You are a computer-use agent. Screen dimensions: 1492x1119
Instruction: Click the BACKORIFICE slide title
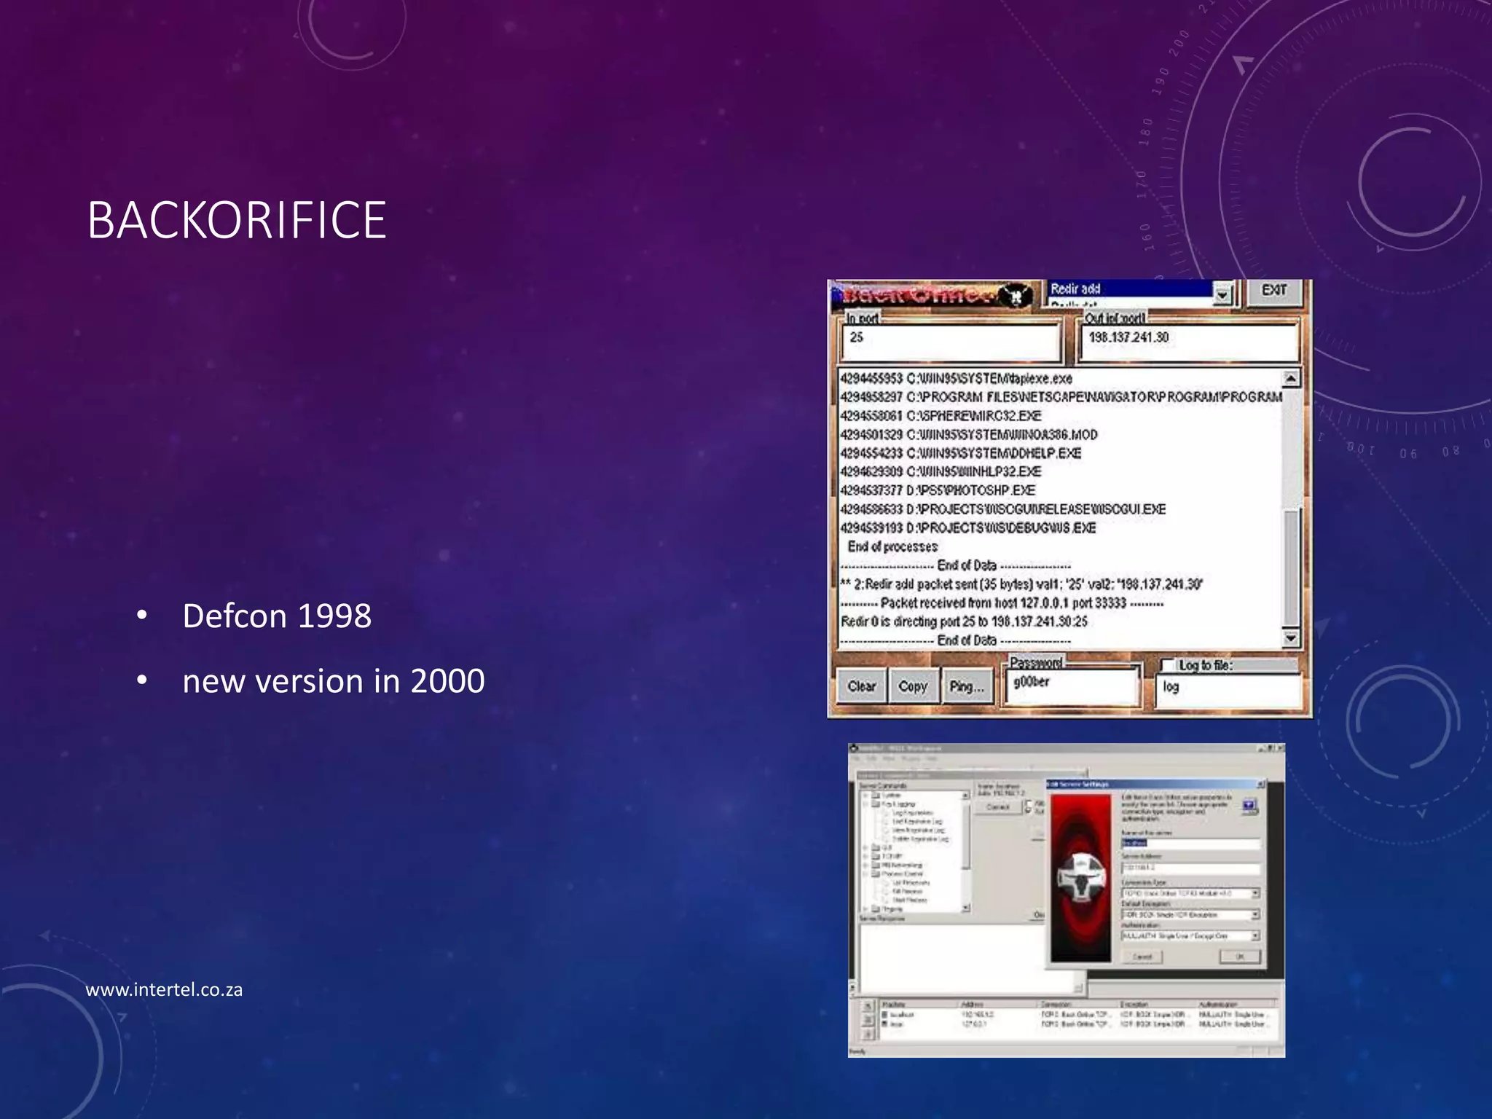237,220
